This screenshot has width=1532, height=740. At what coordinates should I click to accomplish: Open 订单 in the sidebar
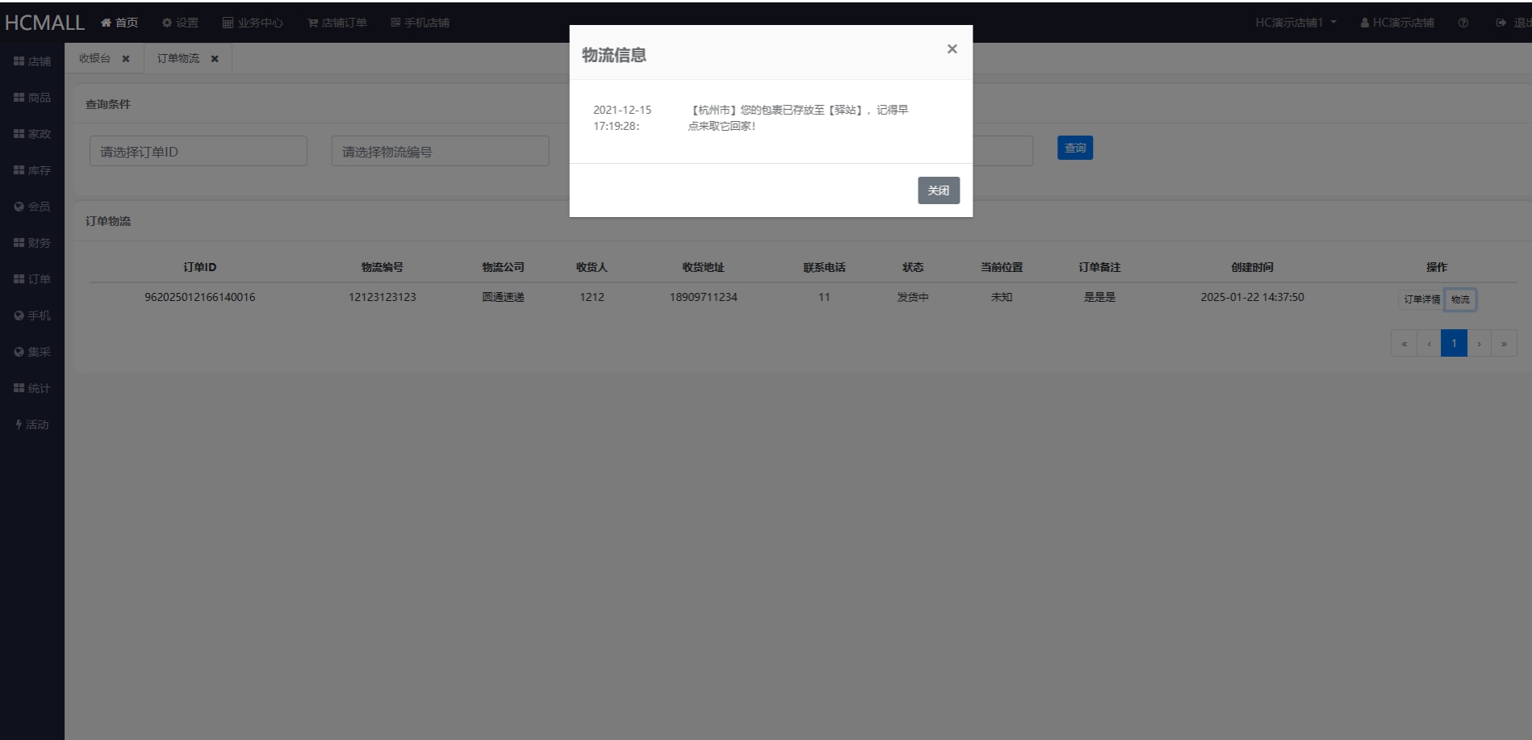(x=32, y=279)
